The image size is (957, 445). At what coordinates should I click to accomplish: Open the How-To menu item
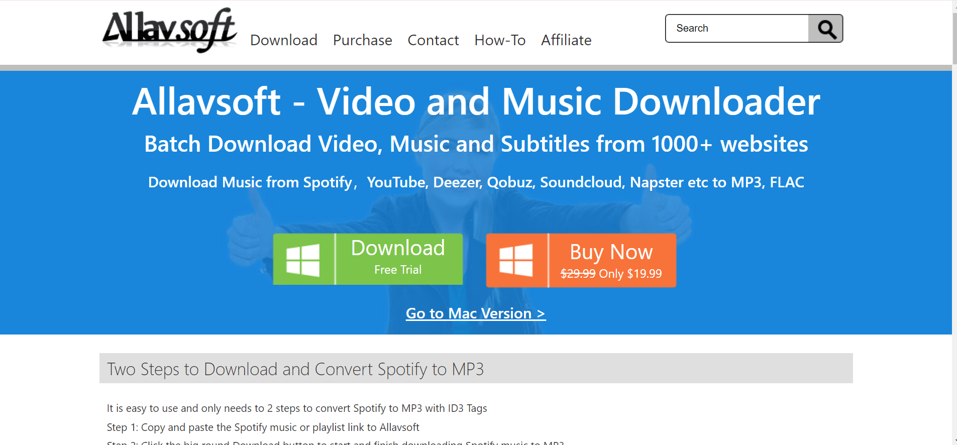pyautogui.click(x=500, y=40)
